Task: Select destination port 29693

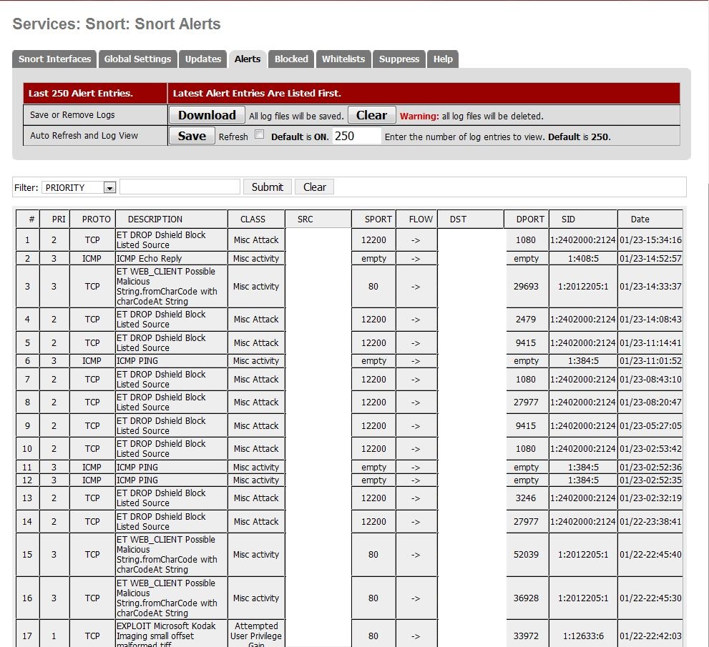Action: (x=526, y=287)
